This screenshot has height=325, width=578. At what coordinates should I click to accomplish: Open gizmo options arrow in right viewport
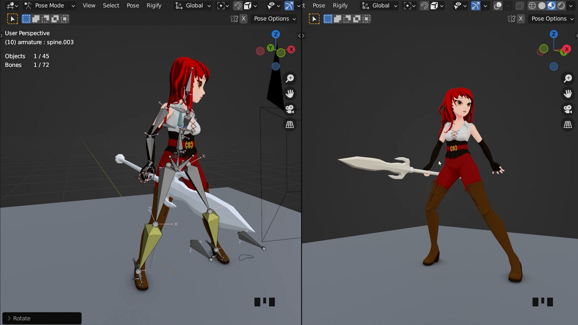(x=486, y=6)
